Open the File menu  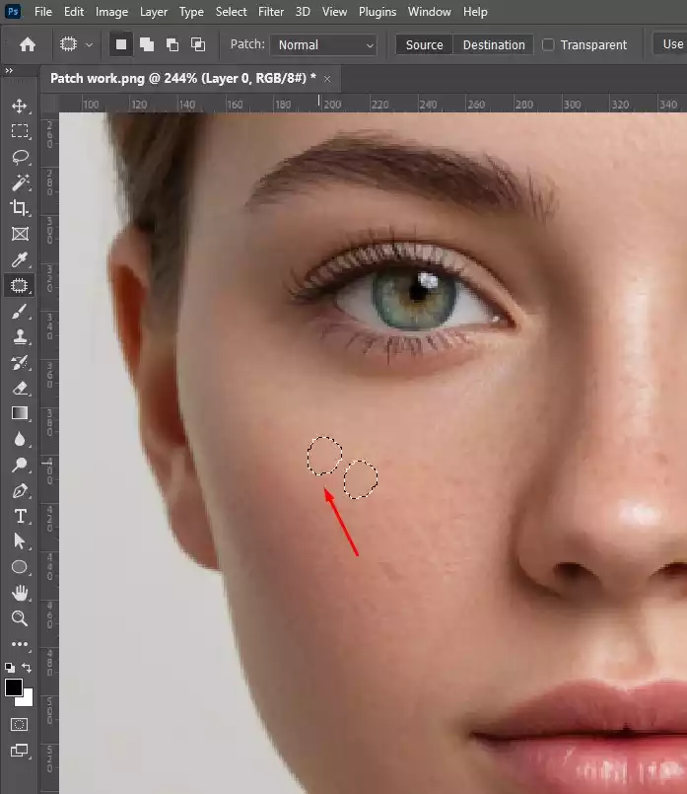pyautogui.click(x=43, y=12)
